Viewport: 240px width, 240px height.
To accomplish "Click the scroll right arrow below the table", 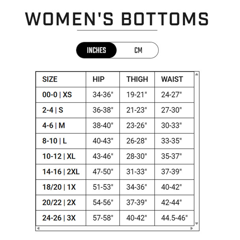I will click(191, 228).
